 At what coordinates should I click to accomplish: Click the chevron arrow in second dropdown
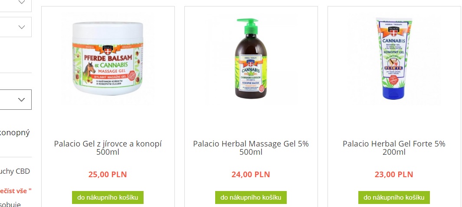(22, 27)
